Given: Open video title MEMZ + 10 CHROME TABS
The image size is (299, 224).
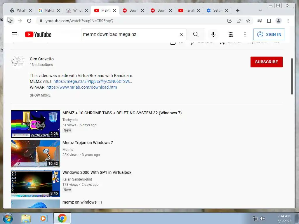Looking at the screenshot, I should (122, 113).
